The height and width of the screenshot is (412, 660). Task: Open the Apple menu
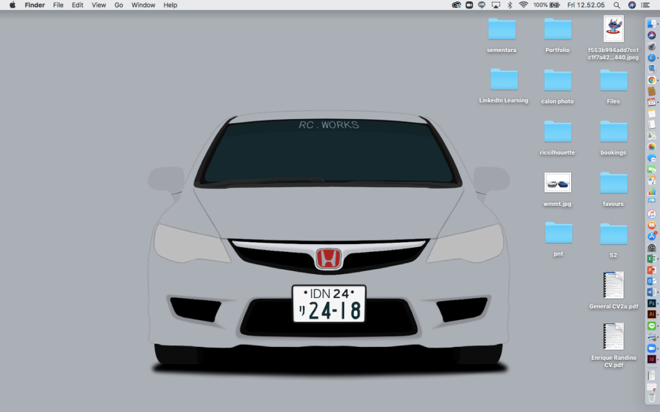pos(12,5)
